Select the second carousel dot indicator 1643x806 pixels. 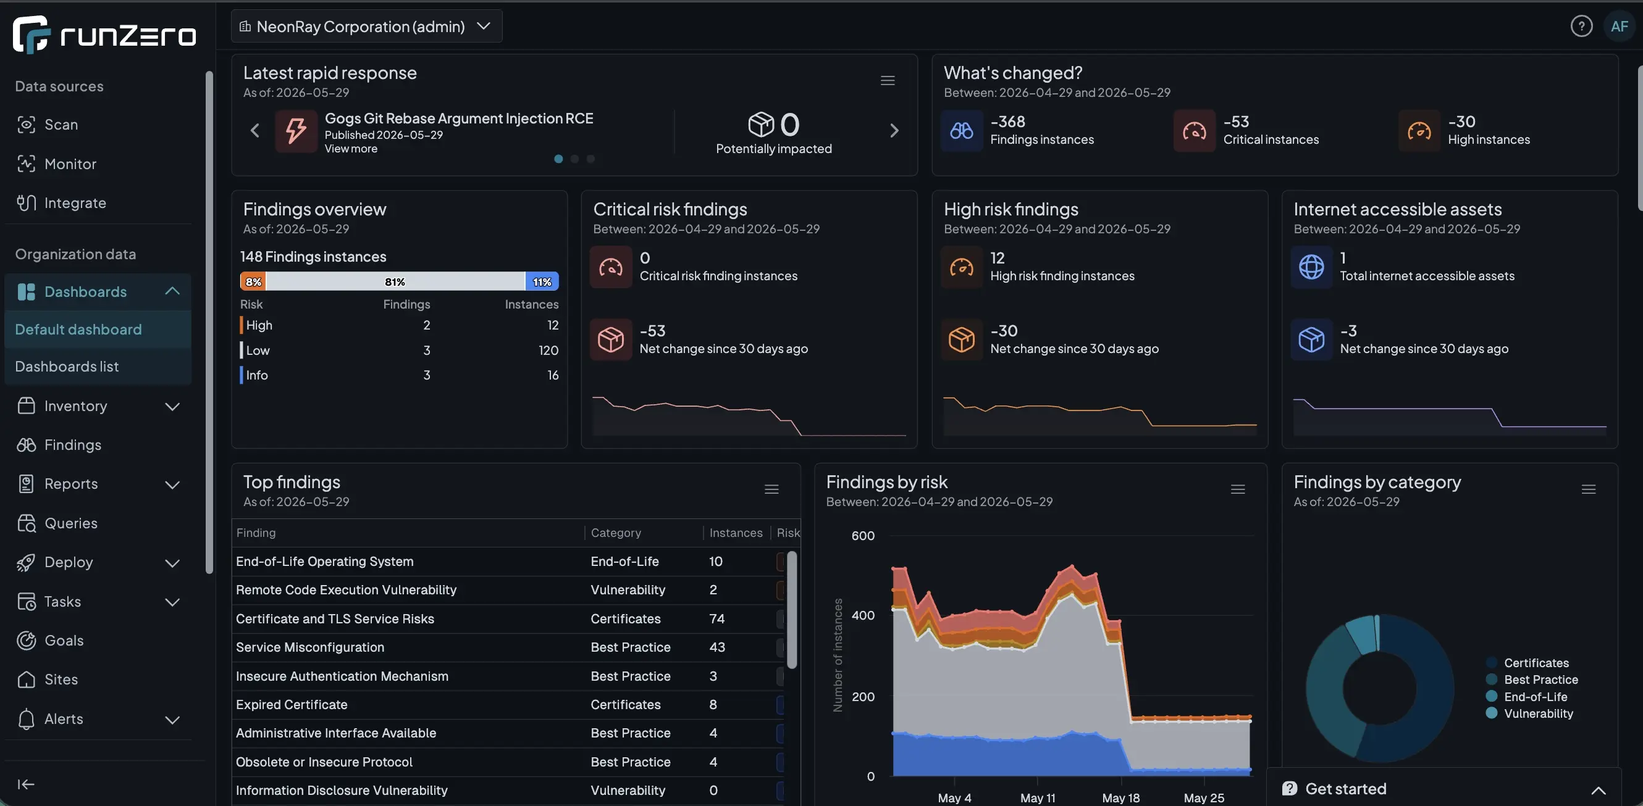(574, 159)
